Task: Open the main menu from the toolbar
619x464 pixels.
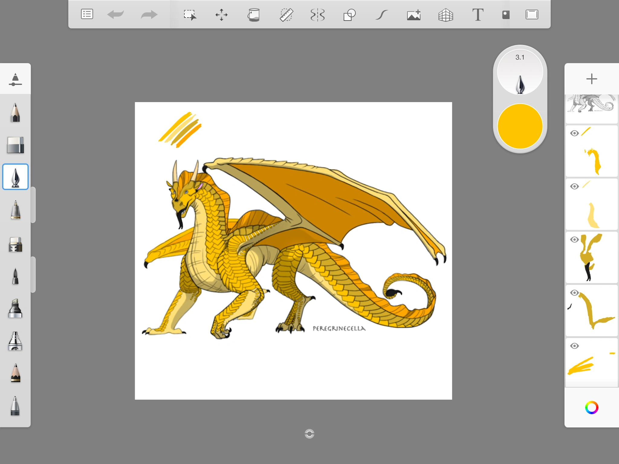Action: [87, 14]
